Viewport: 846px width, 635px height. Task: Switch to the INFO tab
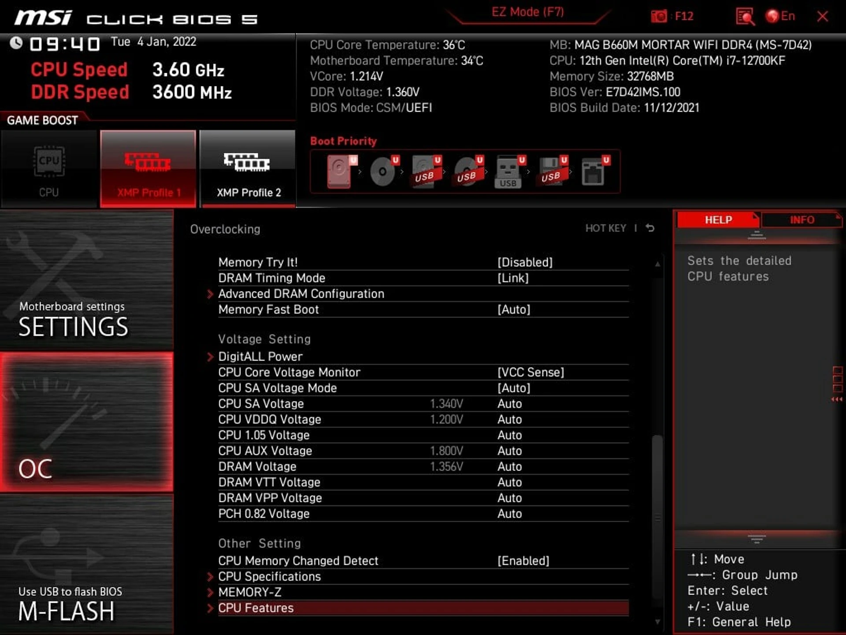(802, 220)
